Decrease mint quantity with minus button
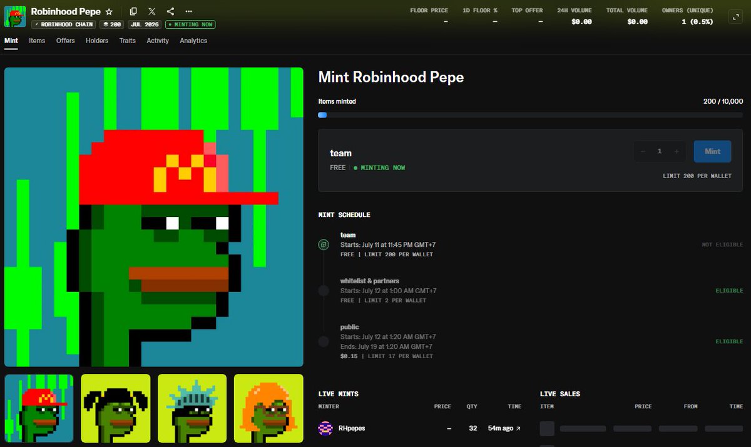 (x=643, y=151)
